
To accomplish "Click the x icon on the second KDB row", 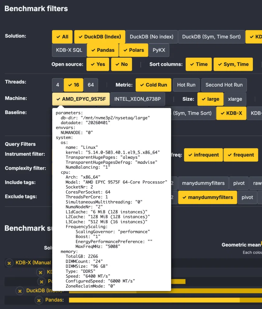I will point(40,272).
